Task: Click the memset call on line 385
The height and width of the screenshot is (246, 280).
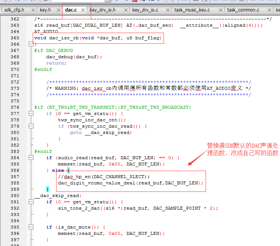Action: click(x=111, y=164)
